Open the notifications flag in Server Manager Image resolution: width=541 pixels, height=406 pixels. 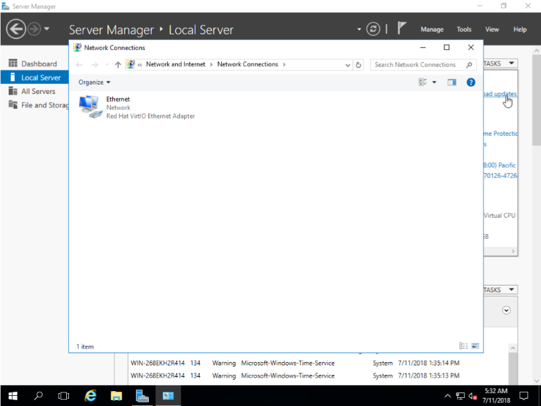pyautogui.click(x=402, y=28)
